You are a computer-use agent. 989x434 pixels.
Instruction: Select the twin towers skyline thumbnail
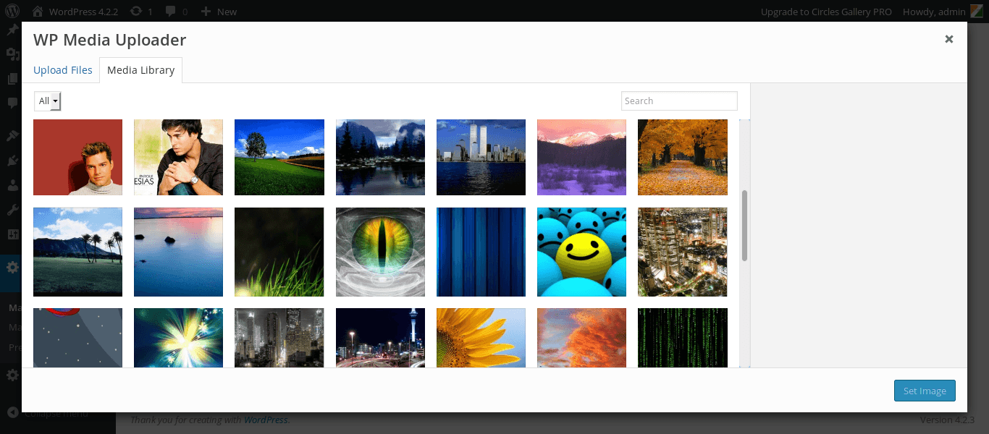click(481, 157)
